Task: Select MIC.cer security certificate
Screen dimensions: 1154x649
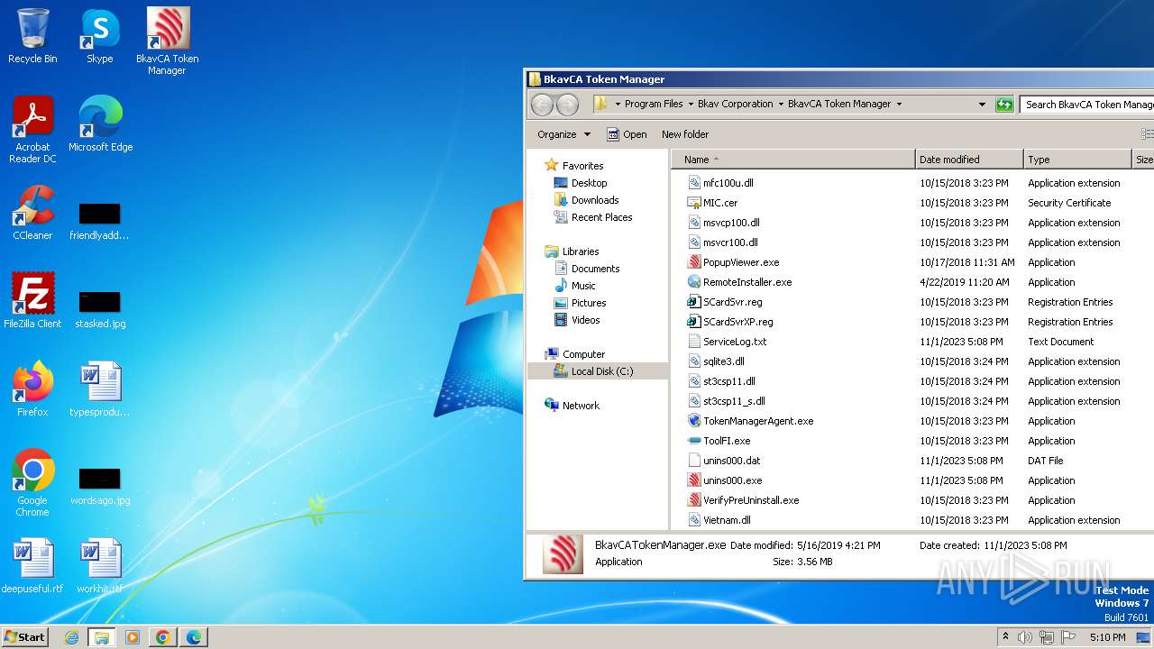Action: (x=720, y=203)
